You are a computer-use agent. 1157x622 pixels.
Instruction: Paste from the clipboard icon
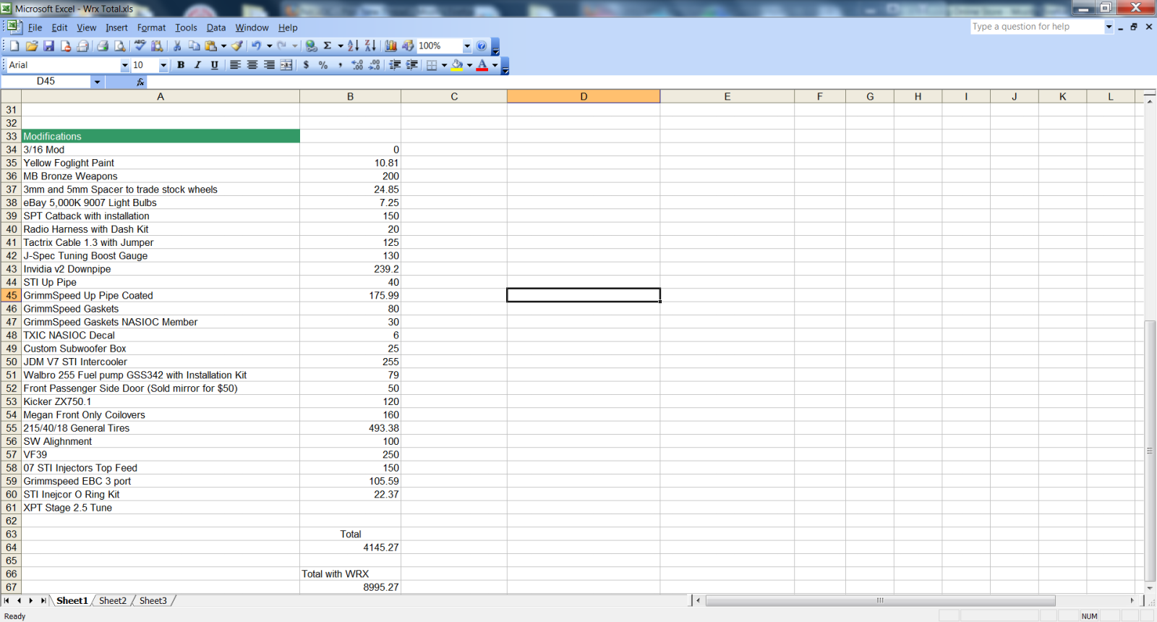pyautogui.click(x=211, y=46)
